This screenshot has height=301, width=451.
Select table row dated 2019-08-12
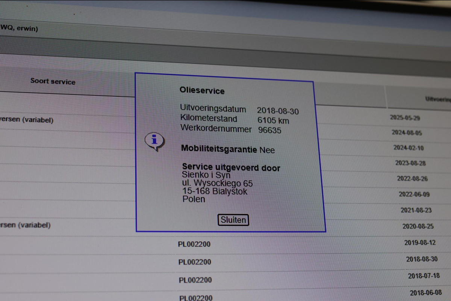click(x=420, y=243)
